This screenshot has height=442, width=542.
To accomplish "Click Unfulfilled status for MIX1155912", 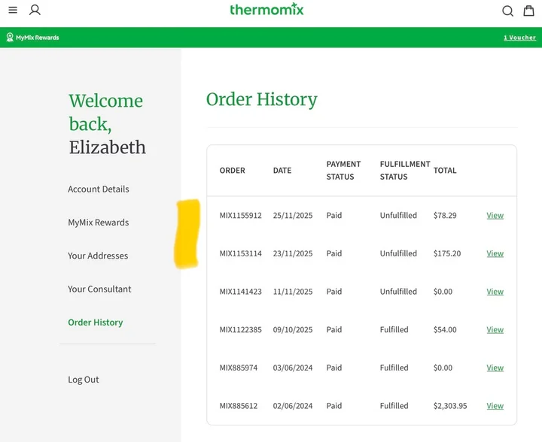I will (398, 215).
